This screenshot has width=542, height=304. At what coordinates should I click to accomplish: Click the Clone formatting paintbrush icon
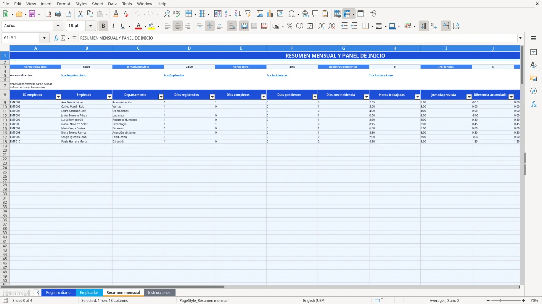point(116,14)
